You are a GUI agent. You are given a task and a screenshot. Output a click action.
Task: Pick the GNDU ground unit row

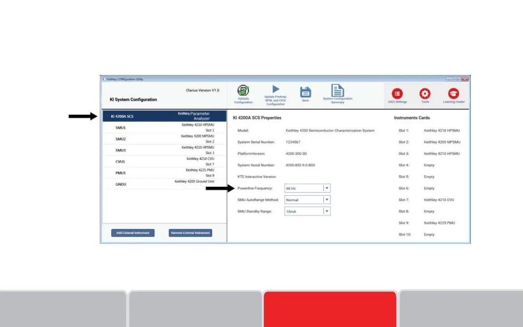(164, 184)
